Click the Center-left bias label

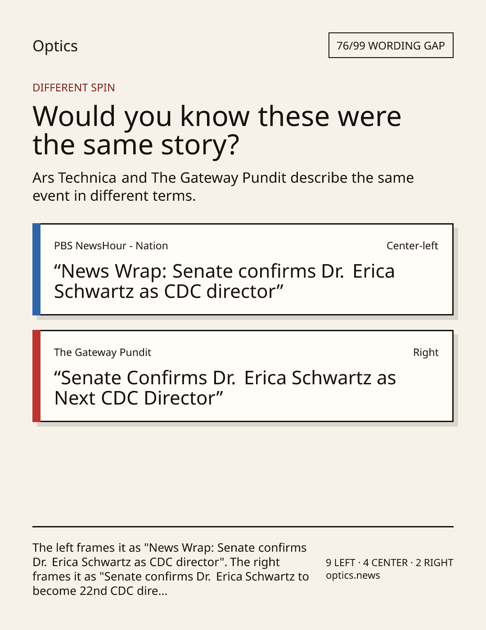coord(412,246)
